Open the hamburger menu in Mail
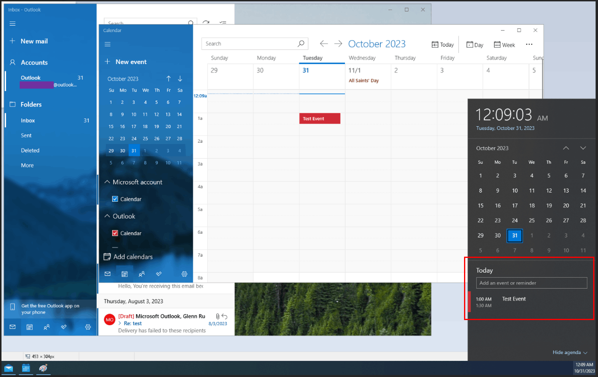 12,23
